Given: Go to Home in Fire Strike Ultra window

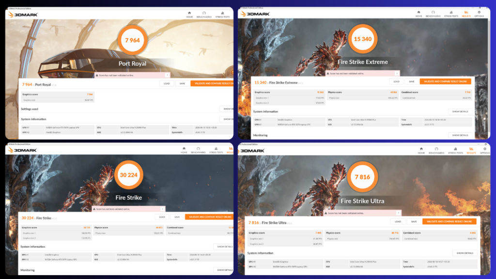Looking at the screenshot, I should tap(421, 151).
